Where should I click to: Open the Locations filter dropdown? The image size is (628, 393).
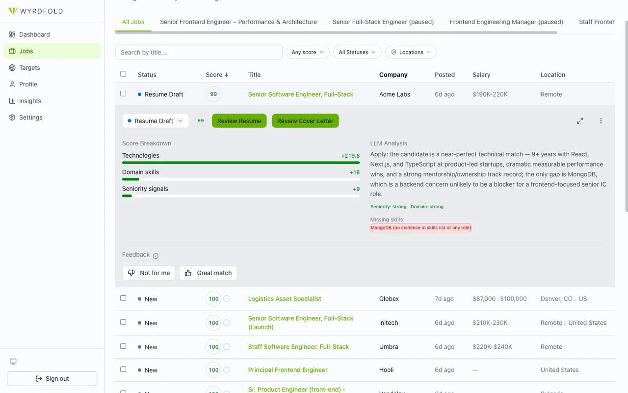[411, 52]
